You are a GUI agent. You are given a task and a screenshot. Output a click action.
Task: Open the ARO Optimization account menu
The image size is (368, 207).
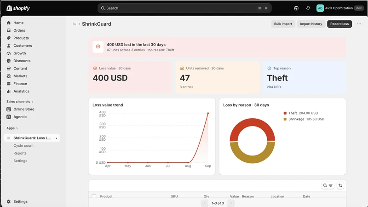340,8
